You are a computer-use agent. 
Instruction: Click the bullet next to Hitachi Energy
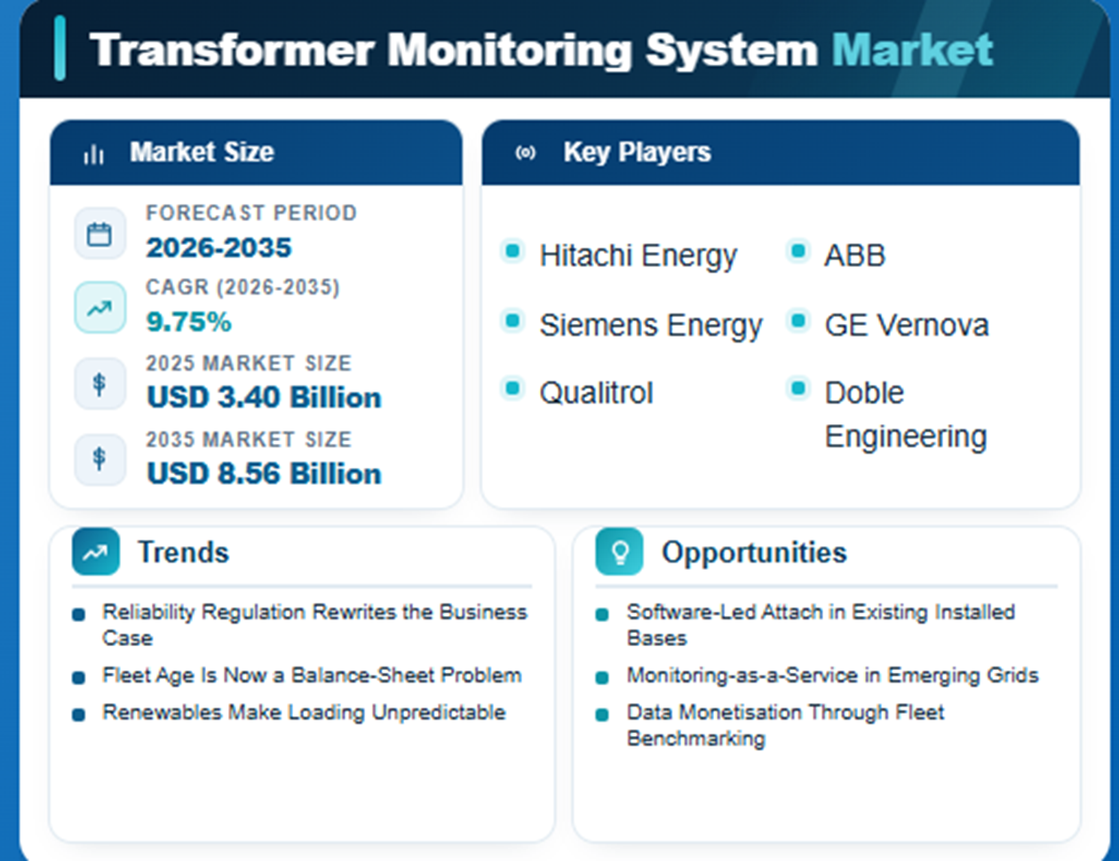512,251
